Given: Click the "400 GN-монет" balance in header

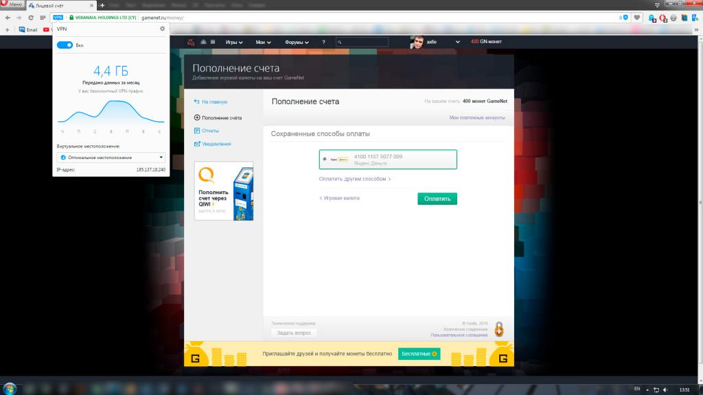Looking at the screenshot, I should [486, 42].
